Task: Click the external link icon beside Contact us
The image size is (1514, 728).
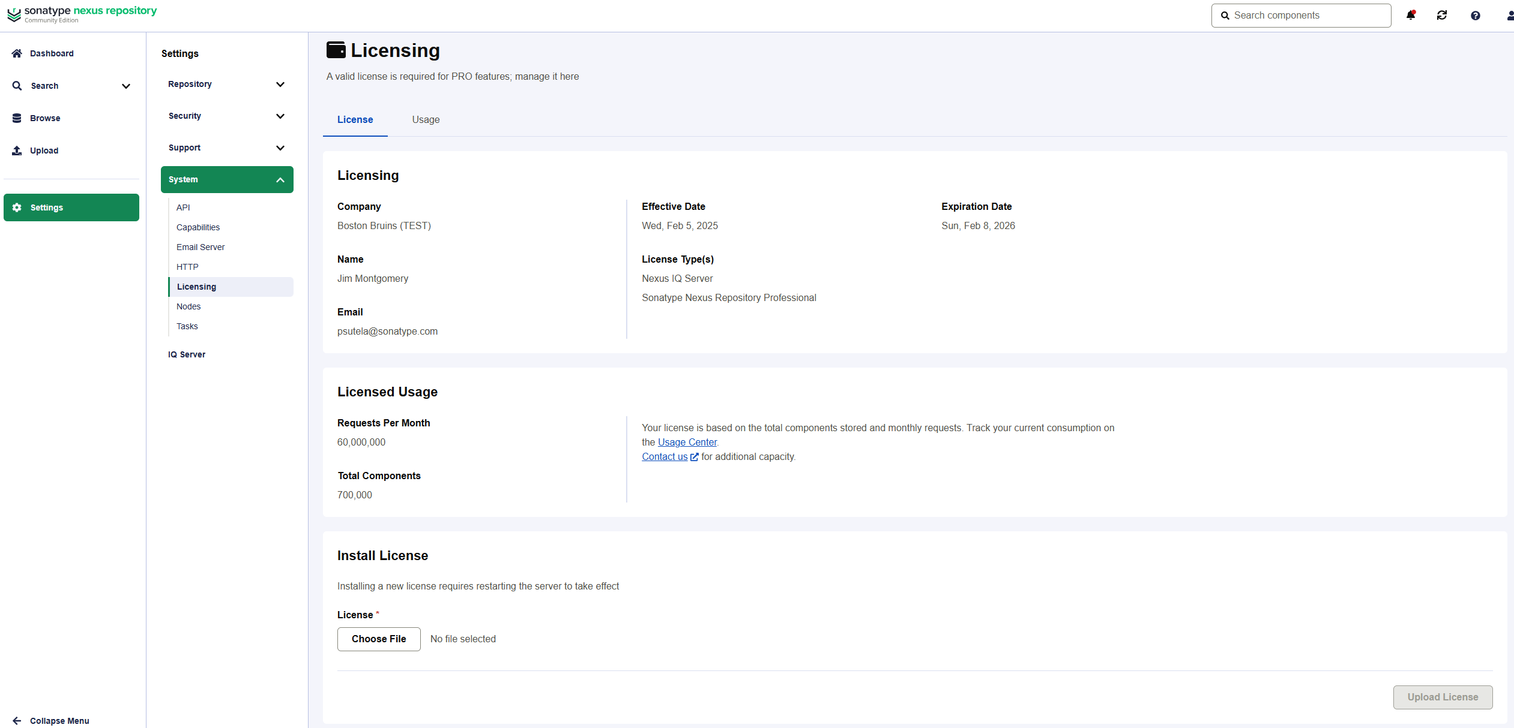Action: click(695, 457)
